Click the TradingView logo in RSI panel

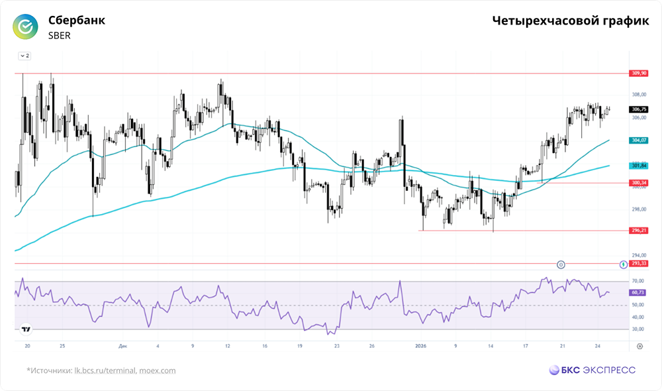(26, 329)
